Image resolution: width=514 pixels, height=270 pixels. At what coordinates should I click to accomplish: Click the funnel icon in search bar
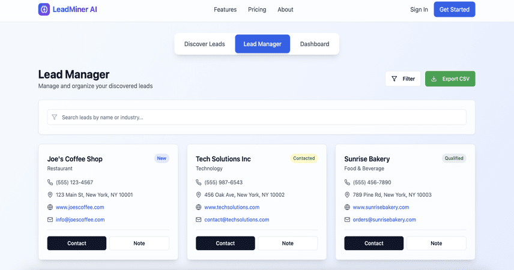(x=55, y=118)
